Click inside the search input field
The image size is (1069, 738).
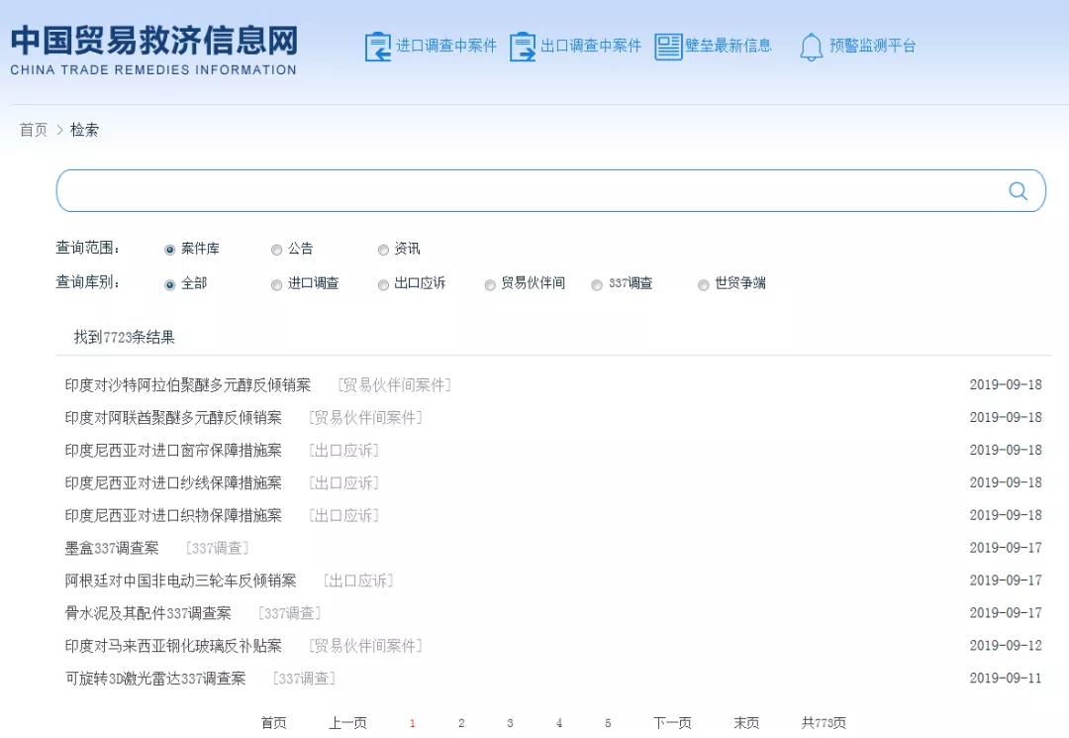[495, 190]
